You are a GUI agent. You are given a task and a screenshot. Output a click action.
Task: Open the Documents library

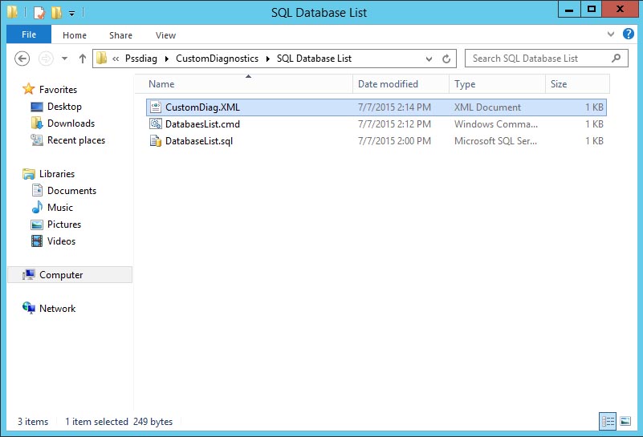pos(71,191)
